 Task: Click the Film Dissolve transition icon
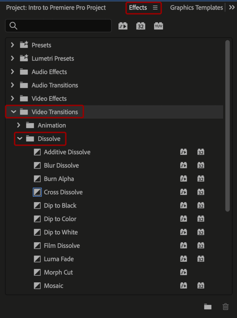pos(37,246)
